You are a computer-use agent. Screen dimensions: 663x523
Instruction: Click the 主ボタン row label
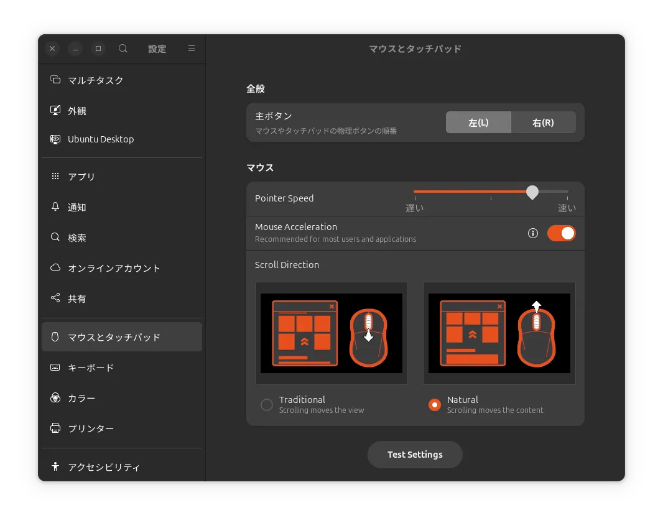274,116
